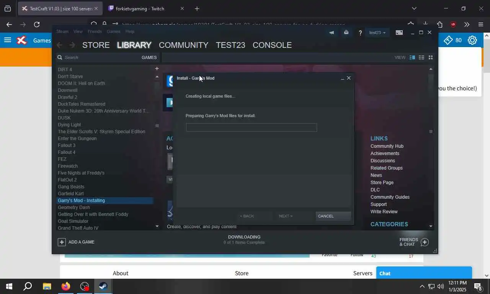Select Geometry Dash in games list
This screenshot has width=490, height=294.
click(x=74, y=207)
